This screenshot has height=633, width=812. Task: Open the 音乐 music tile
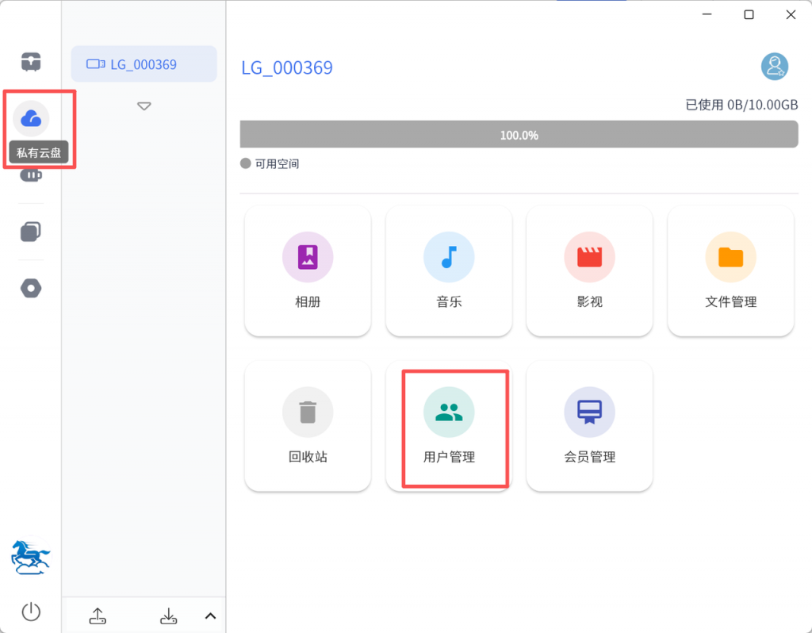449,271
